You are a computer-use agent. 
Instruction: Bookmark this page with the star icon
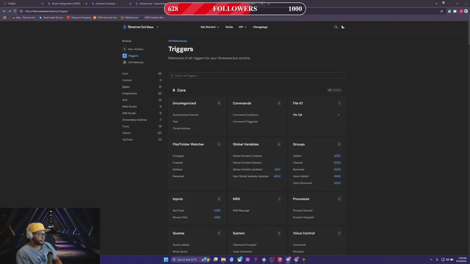[442, 11]
